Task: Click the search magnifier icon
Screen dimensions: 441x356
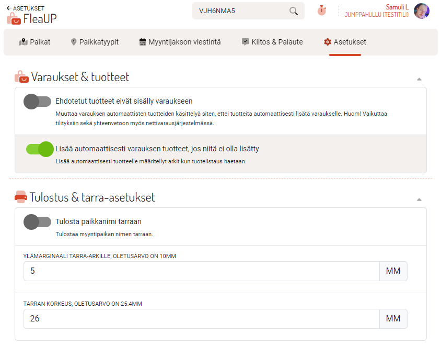Action: (294, 11)
